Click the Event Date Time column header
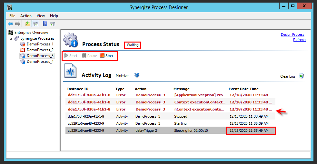 (x=243, y=89)
